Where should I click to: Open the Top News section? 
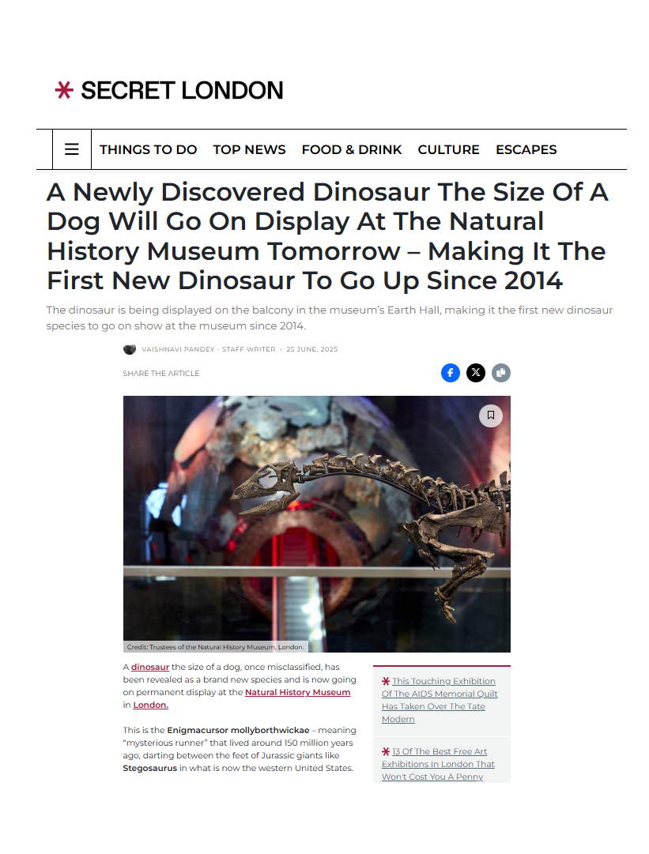point(249,149)
